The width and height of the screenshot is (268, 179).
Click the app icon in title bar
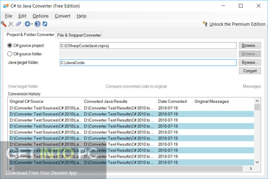pyautogui.click(x=6, y=6)
